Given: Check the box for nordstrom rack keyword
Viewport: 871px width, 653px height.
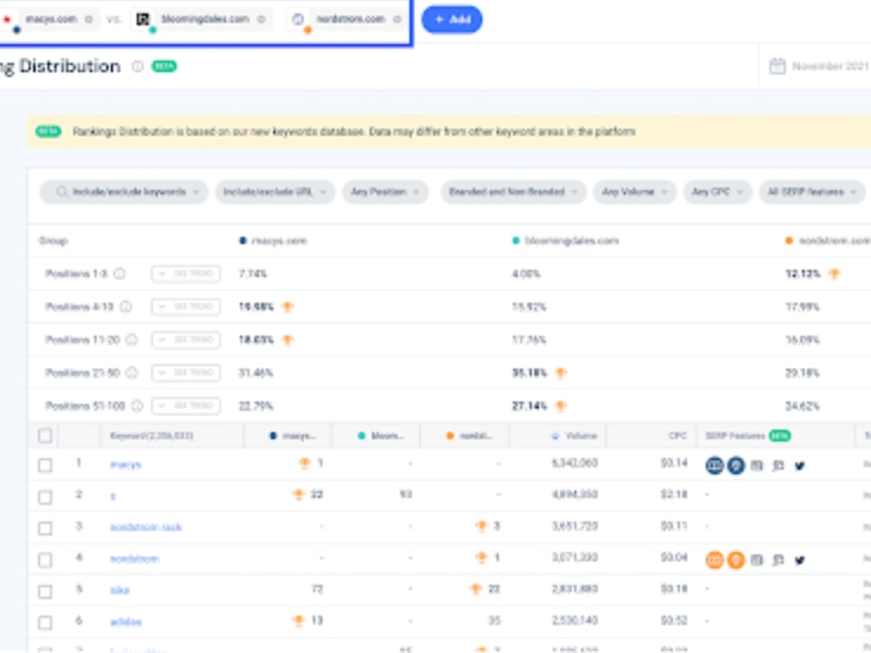Looking at the screenshot, I should (45, 528).
